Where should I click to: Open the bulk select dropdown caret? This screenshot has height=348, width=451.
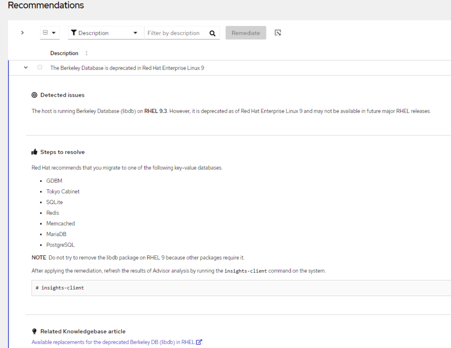coord(54,33)
